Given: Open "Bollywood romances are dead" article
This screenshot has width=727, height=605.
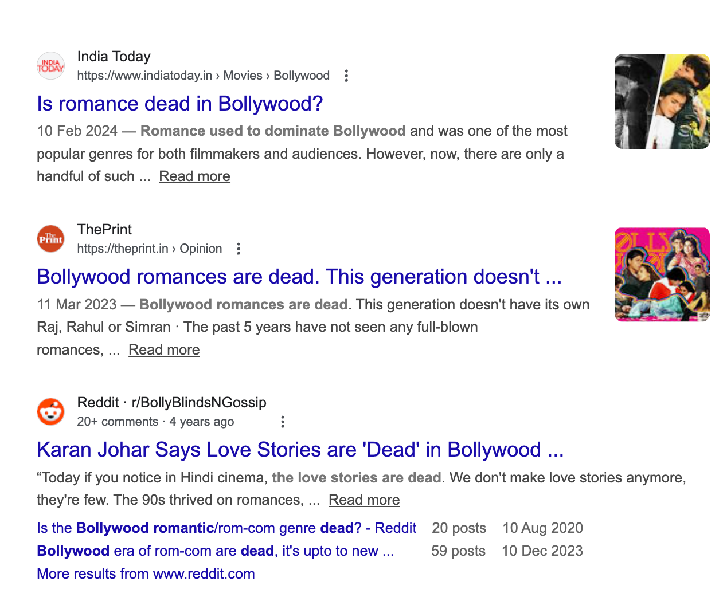Looking at the screenshot, I should tap(299, 277).
